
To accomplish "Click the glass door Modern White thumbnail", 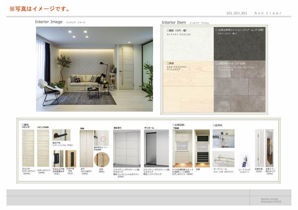I will coord(28,148).
